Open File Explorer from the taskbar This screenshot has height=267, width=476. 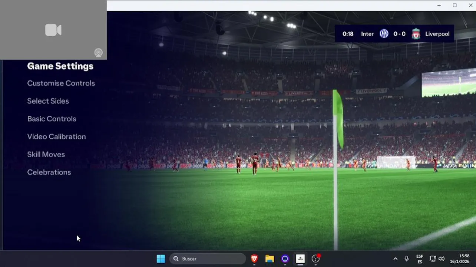pos(270,258)
